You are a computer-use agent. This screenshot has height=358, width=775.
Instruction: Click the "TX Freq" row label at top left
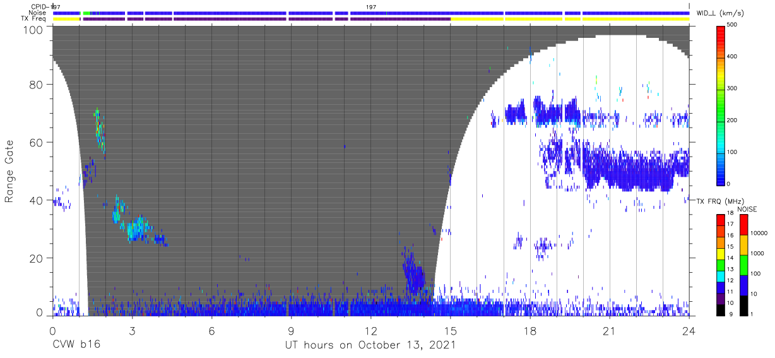pos(41,19)
